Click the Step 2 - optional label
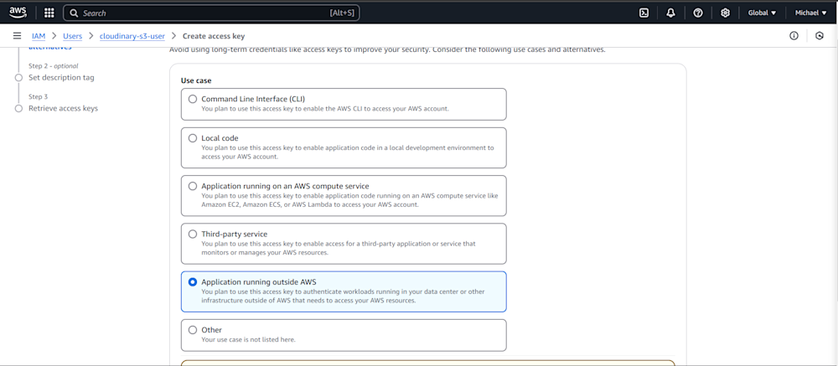The height and width of the screenshot is (366, 838). pyautogui.click(x=54, y=66)
